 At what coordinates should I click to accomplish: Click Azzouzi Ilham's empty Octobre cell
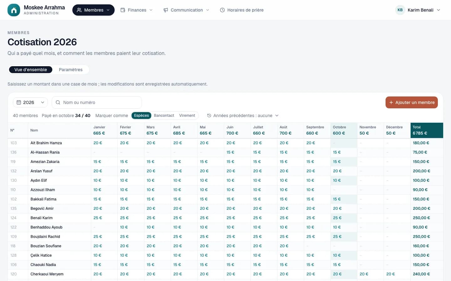click(344, 190)
